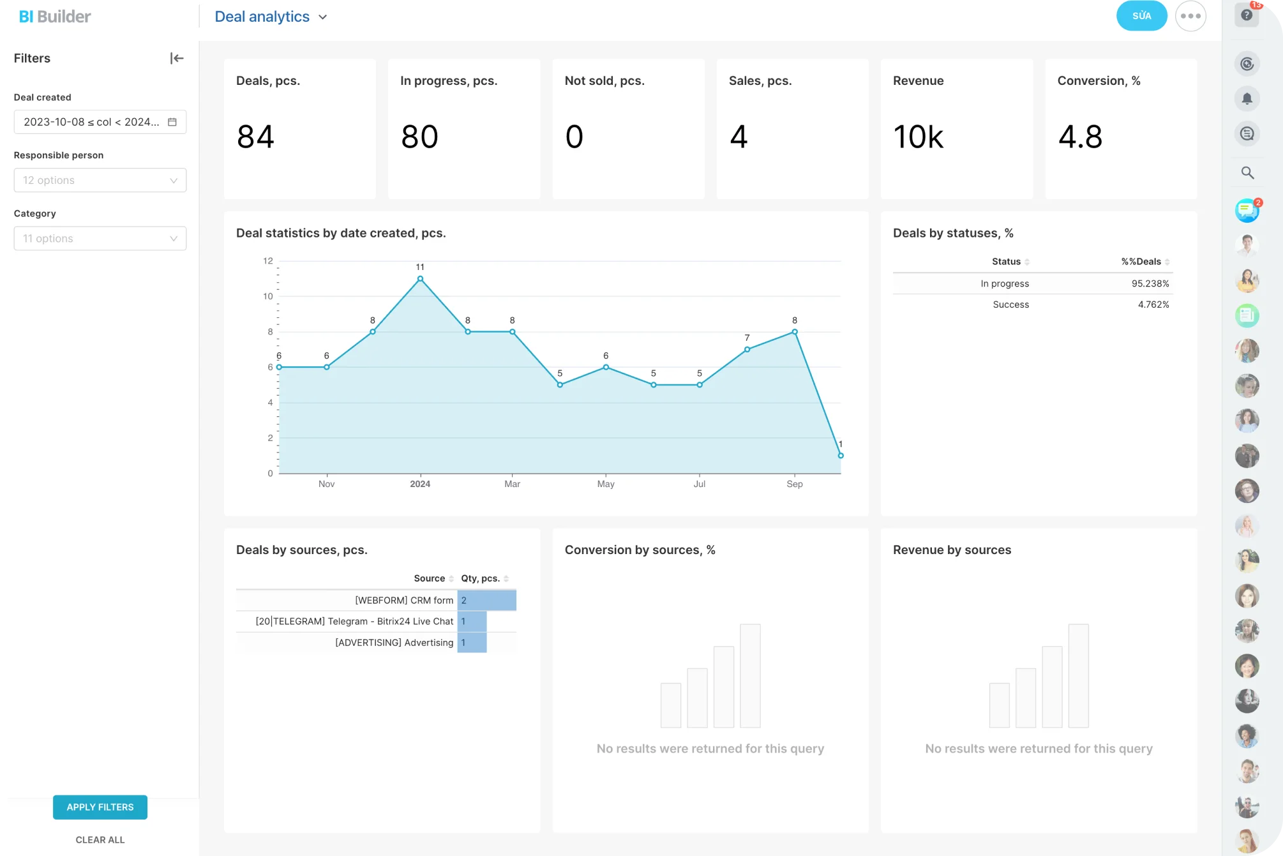Select the Deal created date input field
The image size is (1283, 856).
tap(100, 121)
